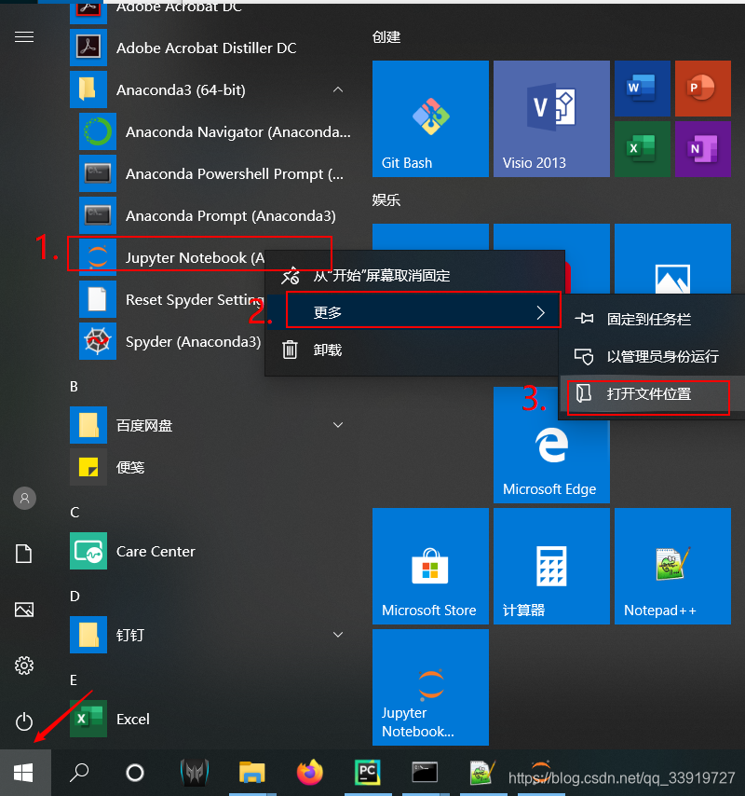Open Anaconda Powershell Prompt icon
Viewport: 745px width, 796px height.
click(98, 173)
